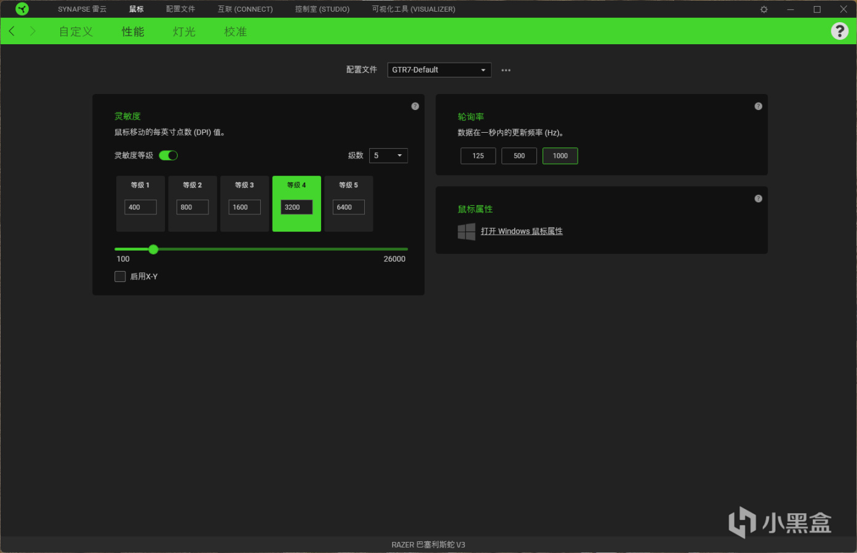Select 1000 Hz polling rate

(560, 156)
